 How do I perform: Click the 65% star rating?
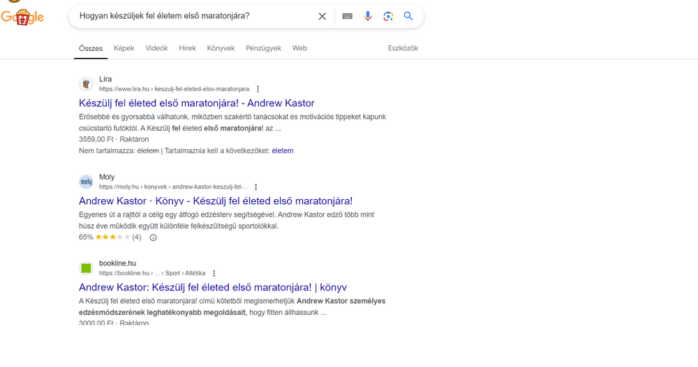110,237
